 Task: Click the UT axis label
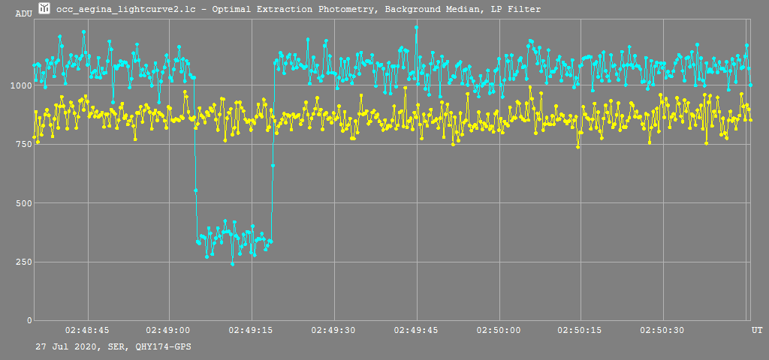[x=757, y=330]
